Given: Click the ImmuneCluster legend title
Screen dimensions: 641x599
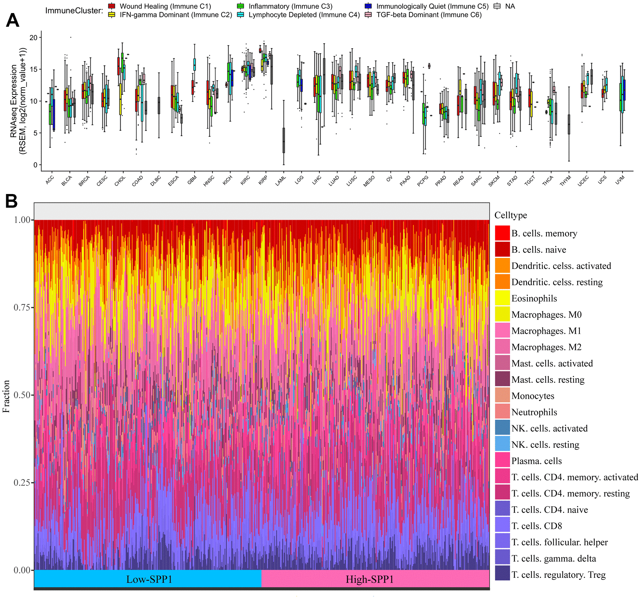Looking at the screenshot, I should (x=74, y=10).
